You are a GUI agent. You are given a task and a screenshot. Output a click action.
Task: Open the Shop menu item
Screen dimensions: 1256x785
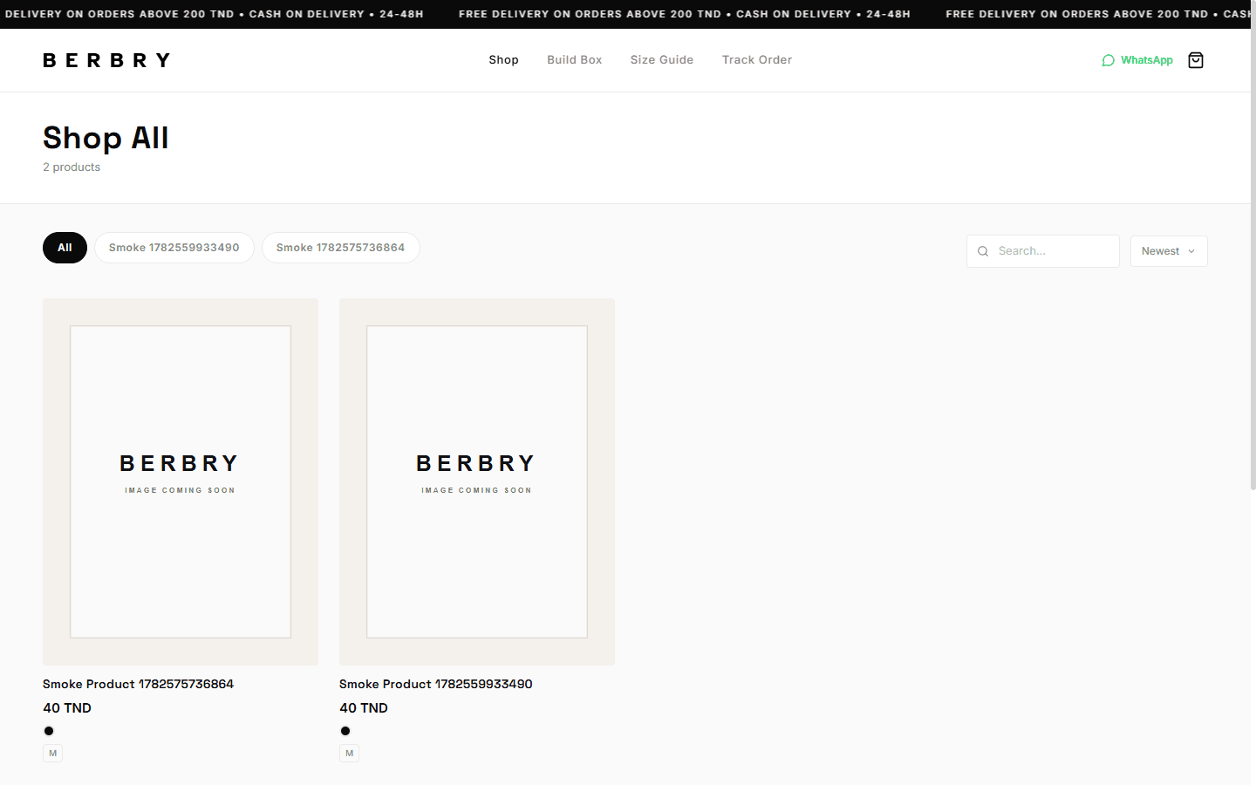(503, 60)
